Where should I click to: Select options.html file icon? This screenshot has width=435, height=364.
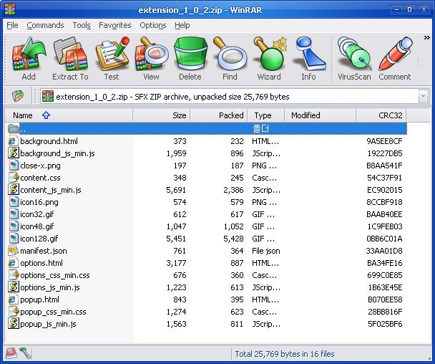13,263
